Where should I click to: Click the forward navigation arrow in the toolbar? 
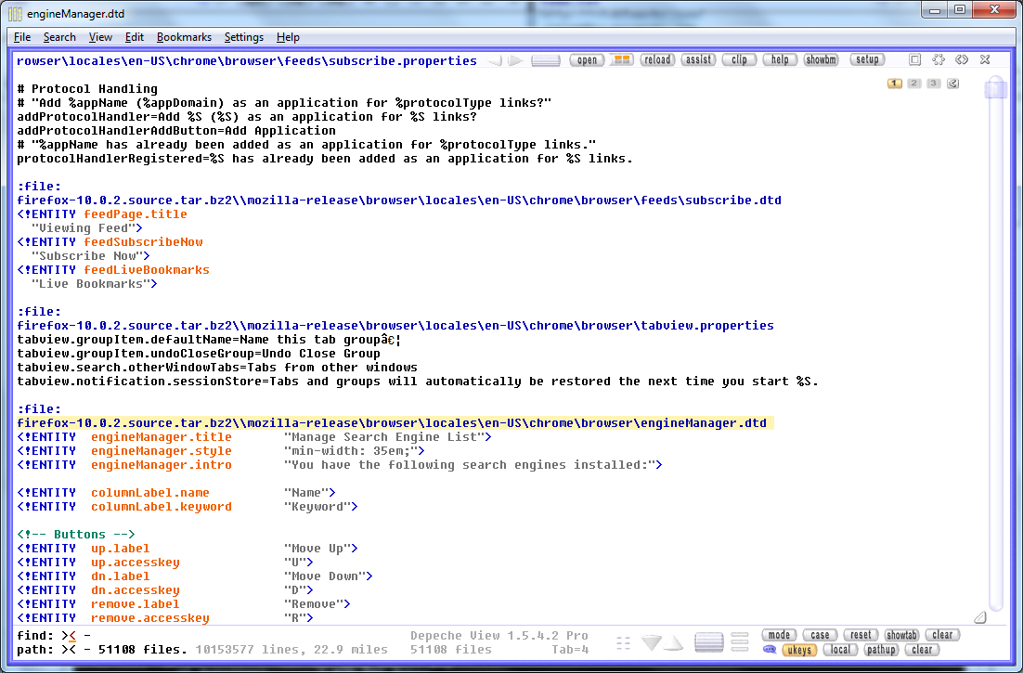coord(515,60)
